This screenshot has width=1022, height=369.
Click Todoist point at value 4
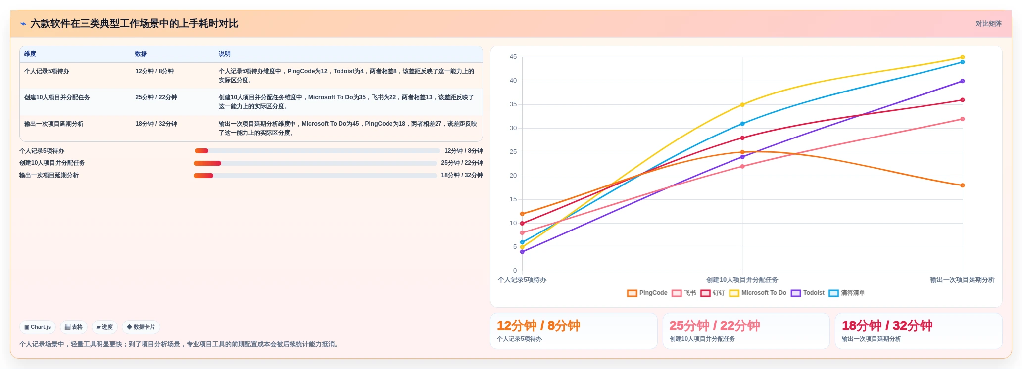click(522, 252)
